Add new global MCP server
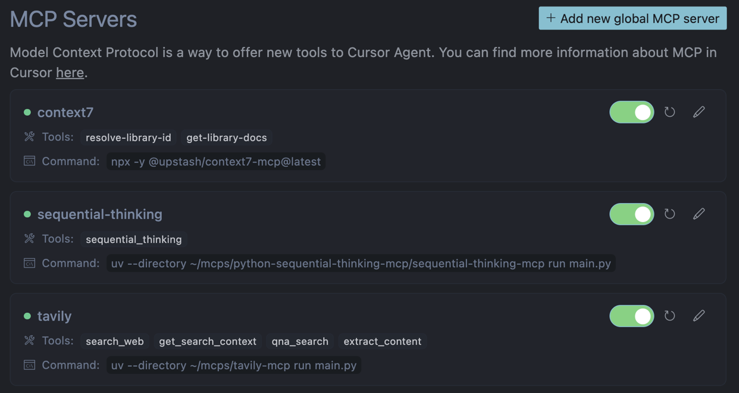 [x=632, y=18]
